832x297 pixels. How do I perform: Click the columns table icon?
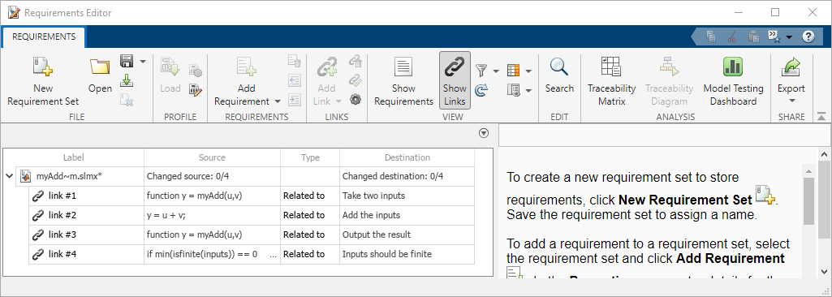(x=513, y=71)
